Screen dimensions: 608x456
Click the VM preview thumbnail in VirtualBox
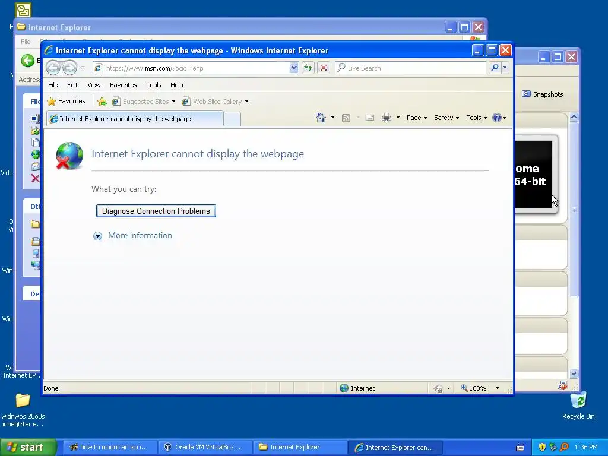point(535,175)
